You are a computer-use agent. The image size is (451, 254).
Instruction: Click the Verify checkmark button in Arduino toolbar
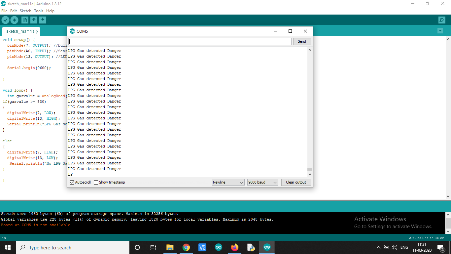coord(5,20)
